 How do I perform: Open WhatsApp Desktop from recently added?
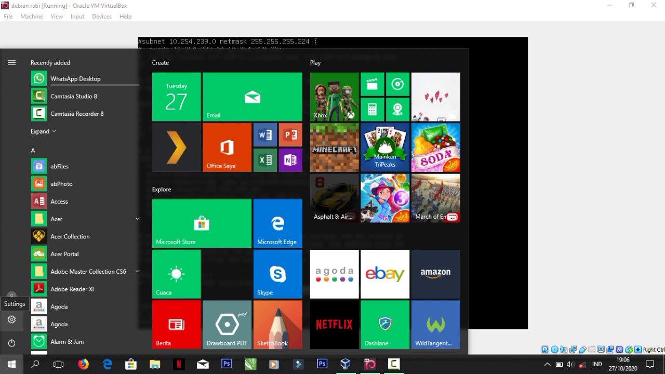point(85,78)
